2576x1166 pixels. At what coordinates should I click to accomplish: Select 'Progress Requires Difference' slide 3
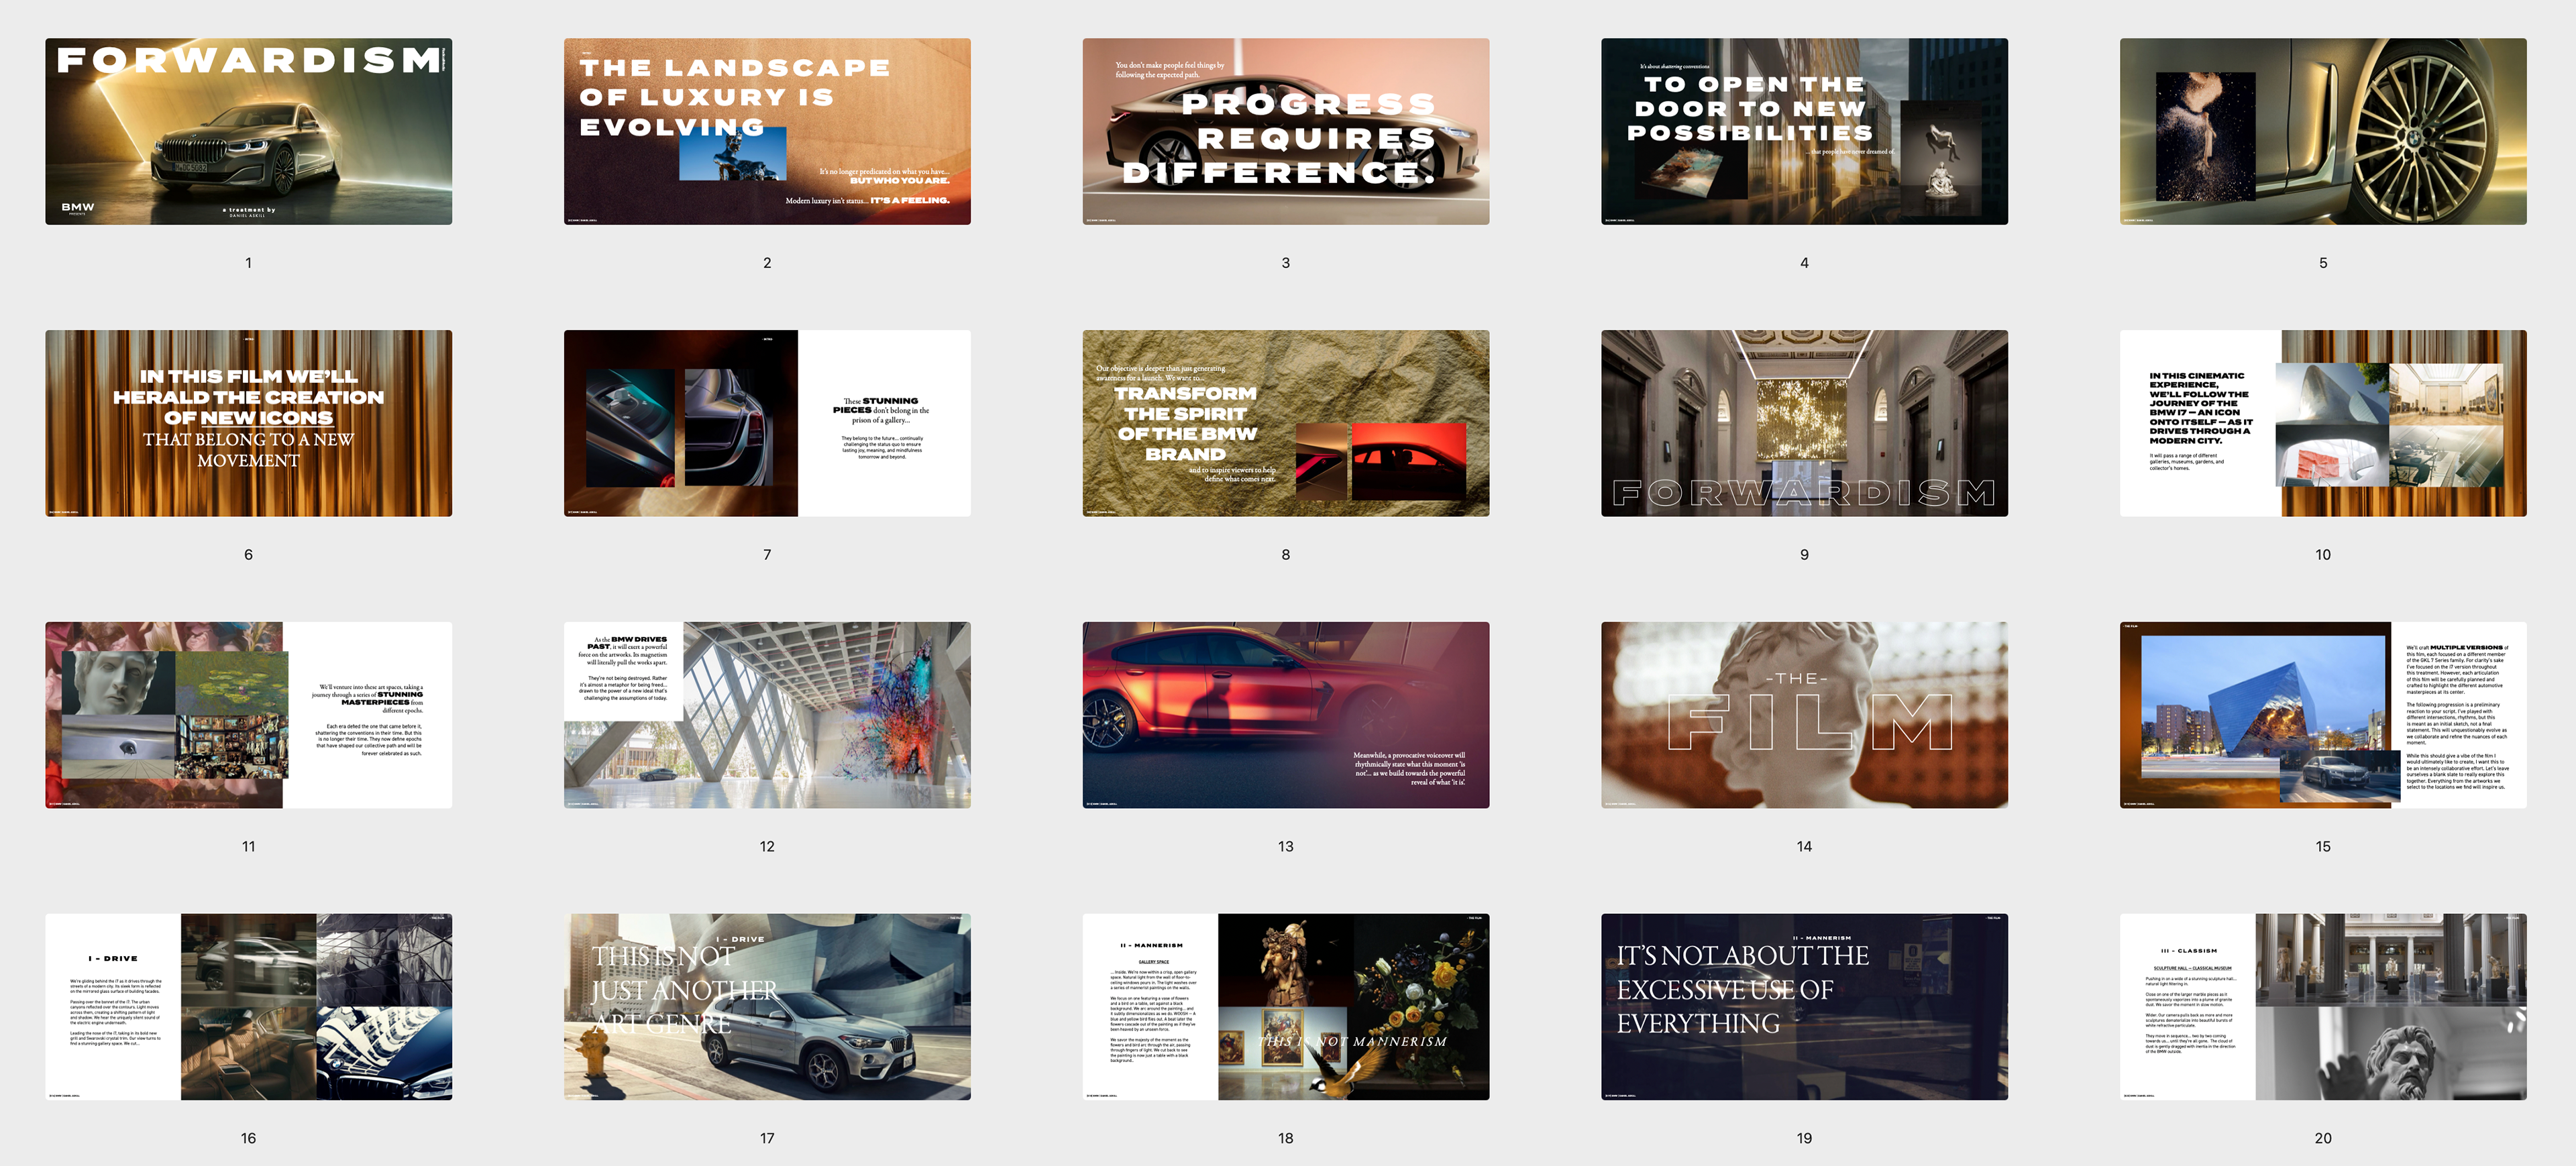point(1285,131)
